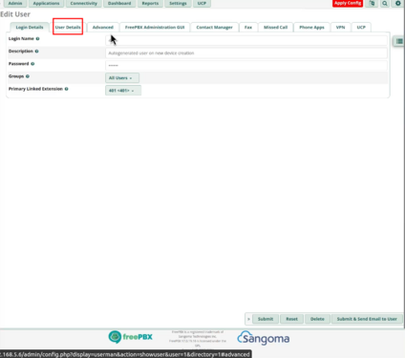Open the All Users groups dropdown
This screenshot has height=358, width=405.
(122, 78)
